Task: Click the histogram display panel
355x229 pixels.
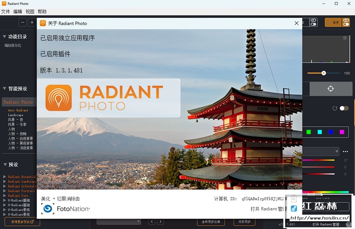Action: (x=326, y=49)
